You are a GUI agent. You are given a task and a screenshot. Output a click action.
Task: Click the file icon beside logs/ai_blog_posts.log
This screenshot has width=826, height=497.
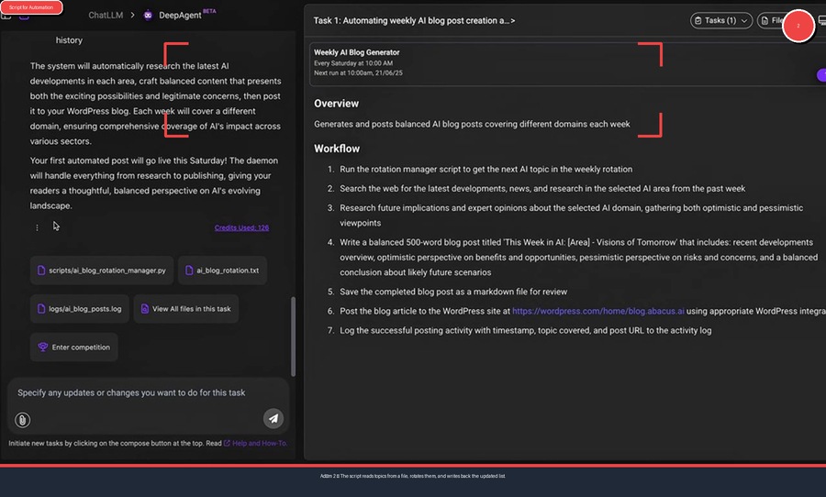[41, 309]
